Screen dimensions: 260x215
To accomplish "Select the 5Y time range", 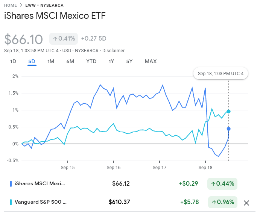I will [x=129, y=61].
